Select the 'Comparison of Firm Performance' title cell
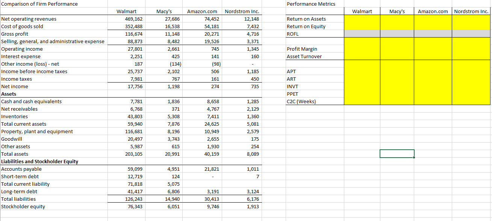The image size is (492, 221). point(40,4)
